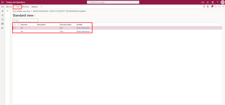
Task: Open Modules list icon in sidebar
Action: click(3, 28)
